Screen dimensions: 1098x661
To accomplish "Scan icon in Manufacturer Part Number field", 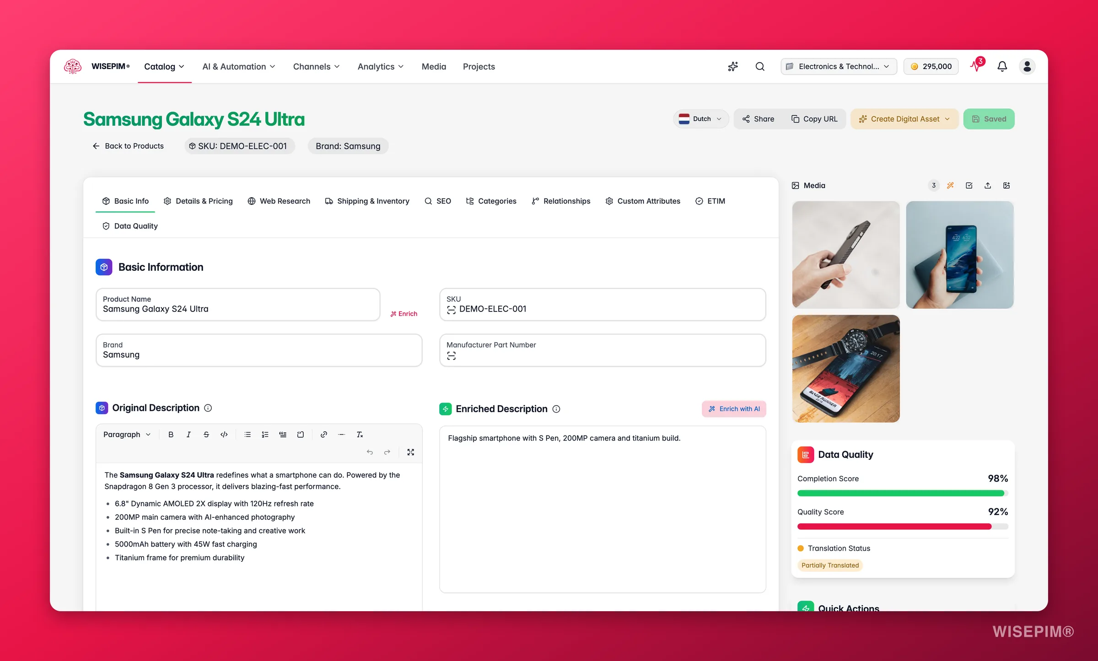I will [x=451, y=356].
